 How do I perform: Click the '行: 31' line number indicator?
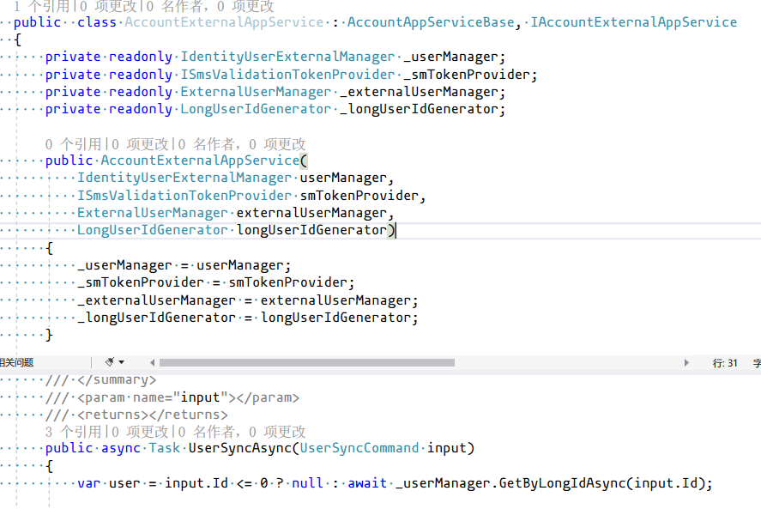click(725, 362)
